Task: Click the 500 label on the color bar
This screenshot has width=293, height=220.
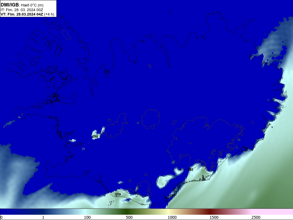Action: coord(129,217)
